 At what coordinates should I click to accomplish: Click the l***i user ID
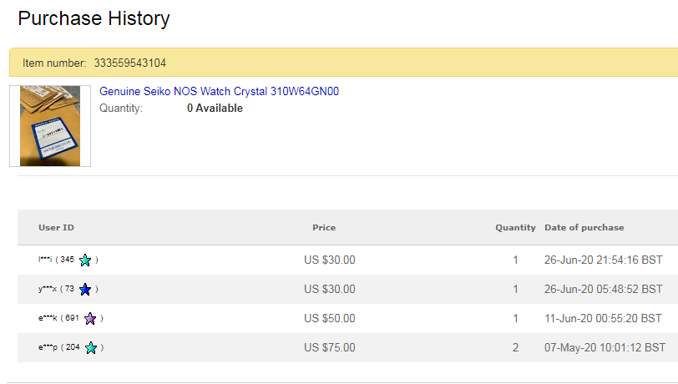(x=46, y=260)
